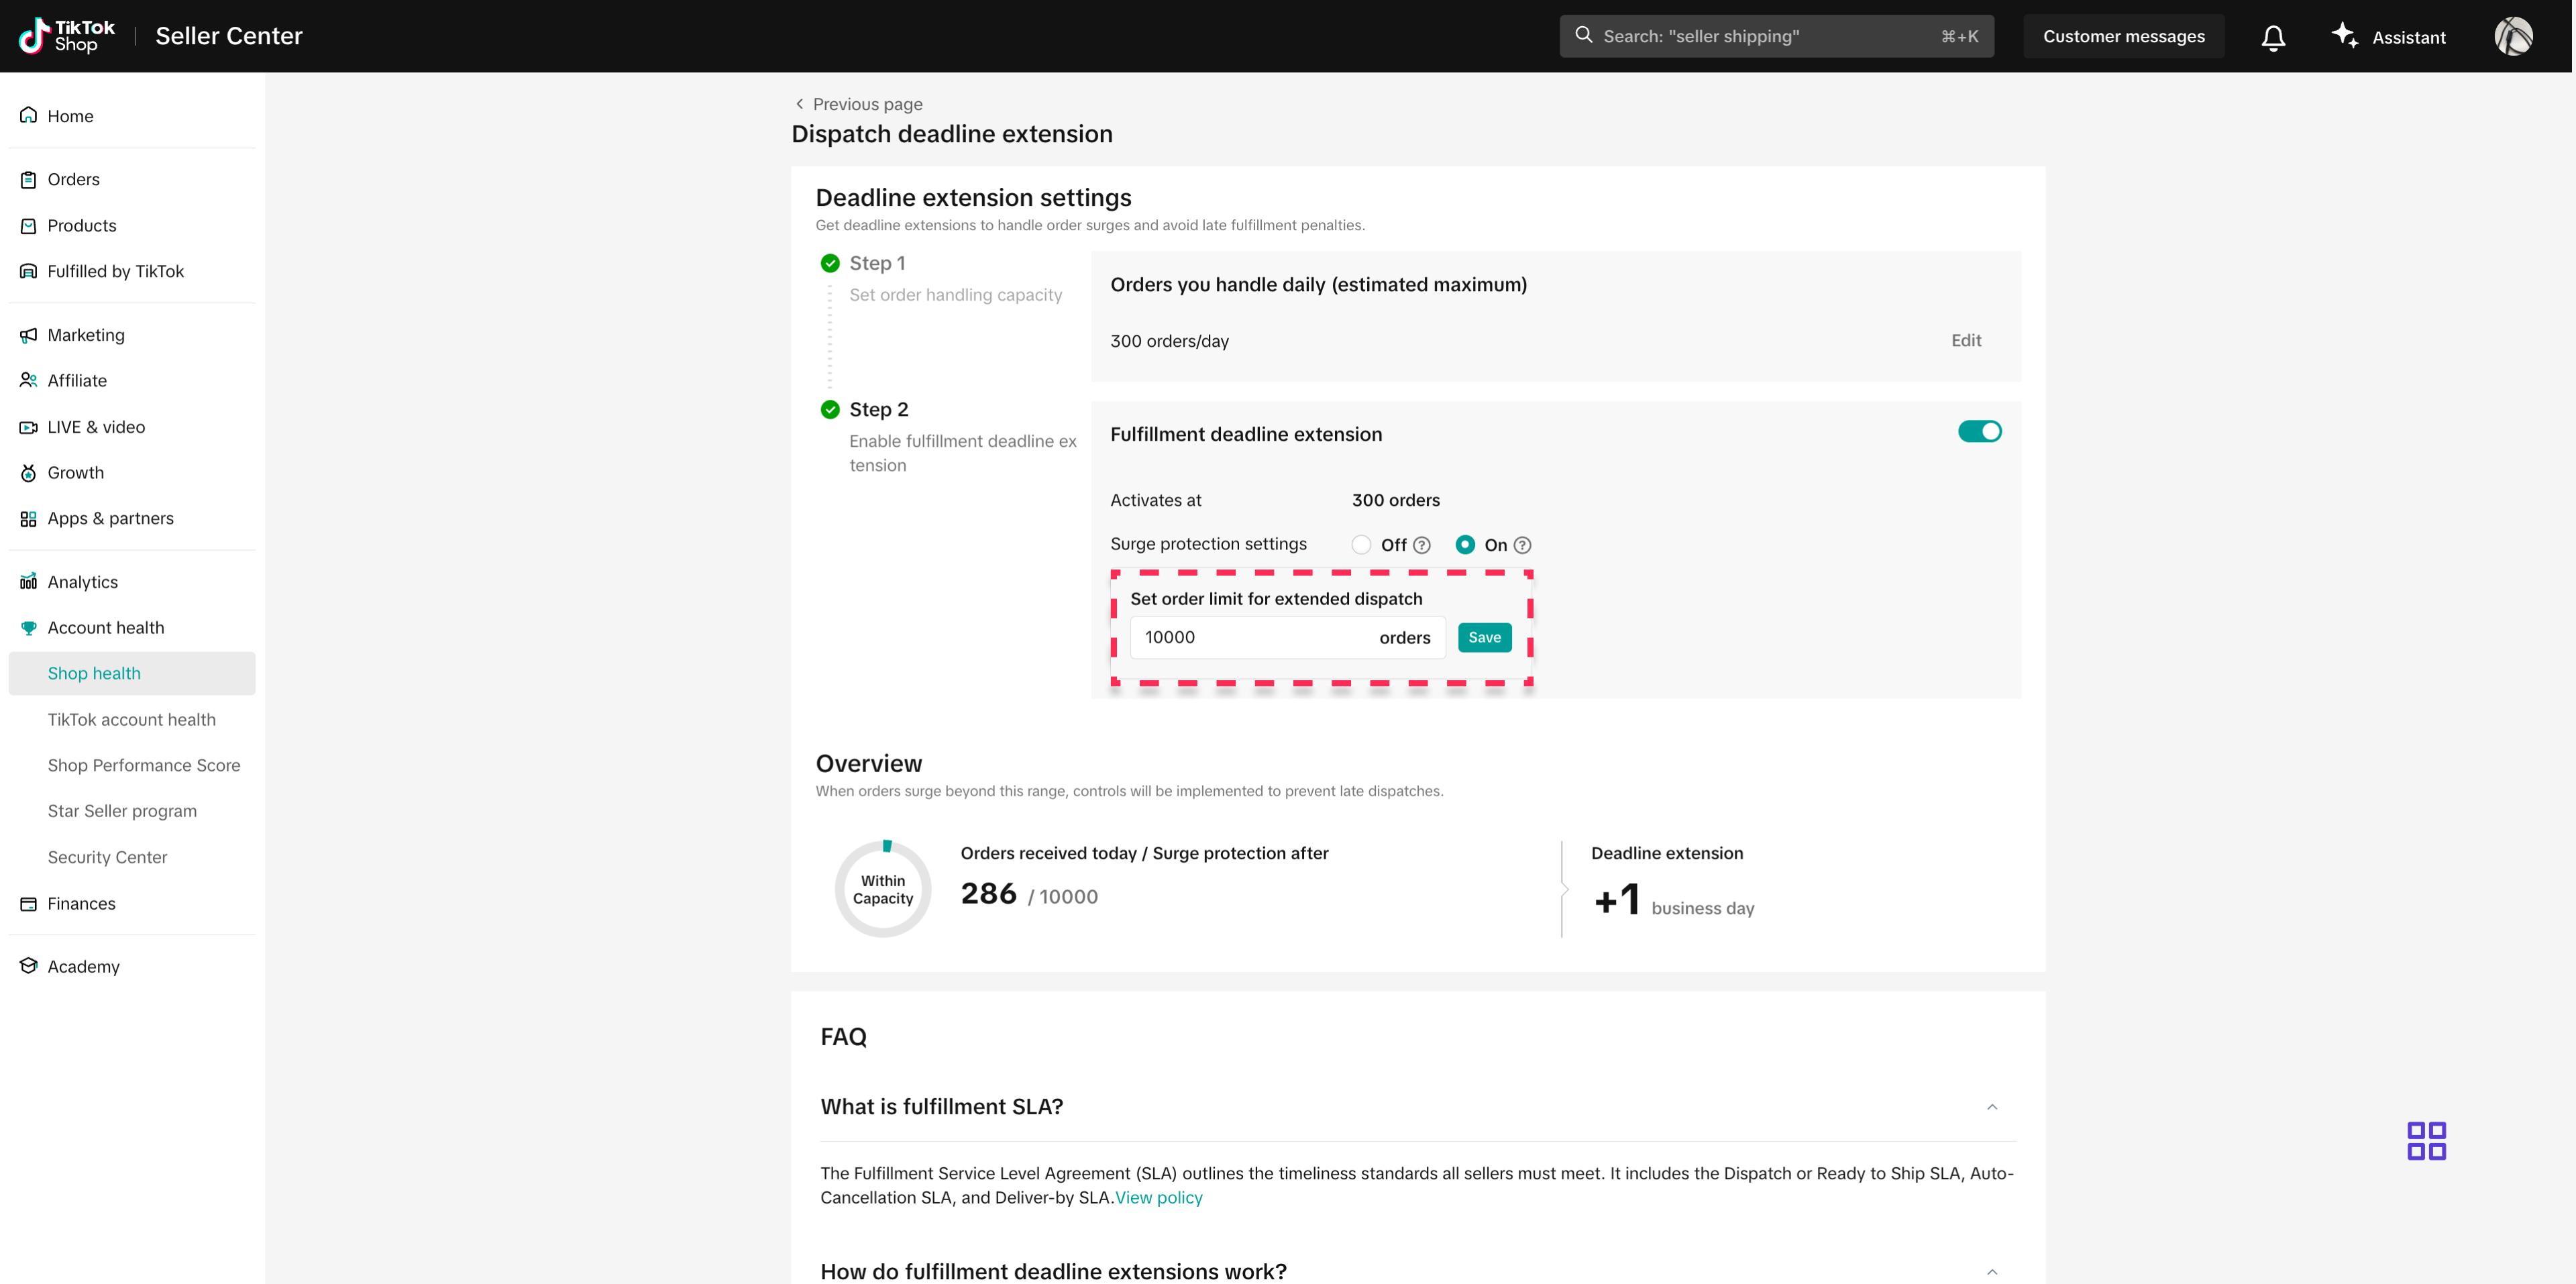Click the Save button for order limit
The height and width of the screenshot is (1284, 2576).
[1484, 638]
